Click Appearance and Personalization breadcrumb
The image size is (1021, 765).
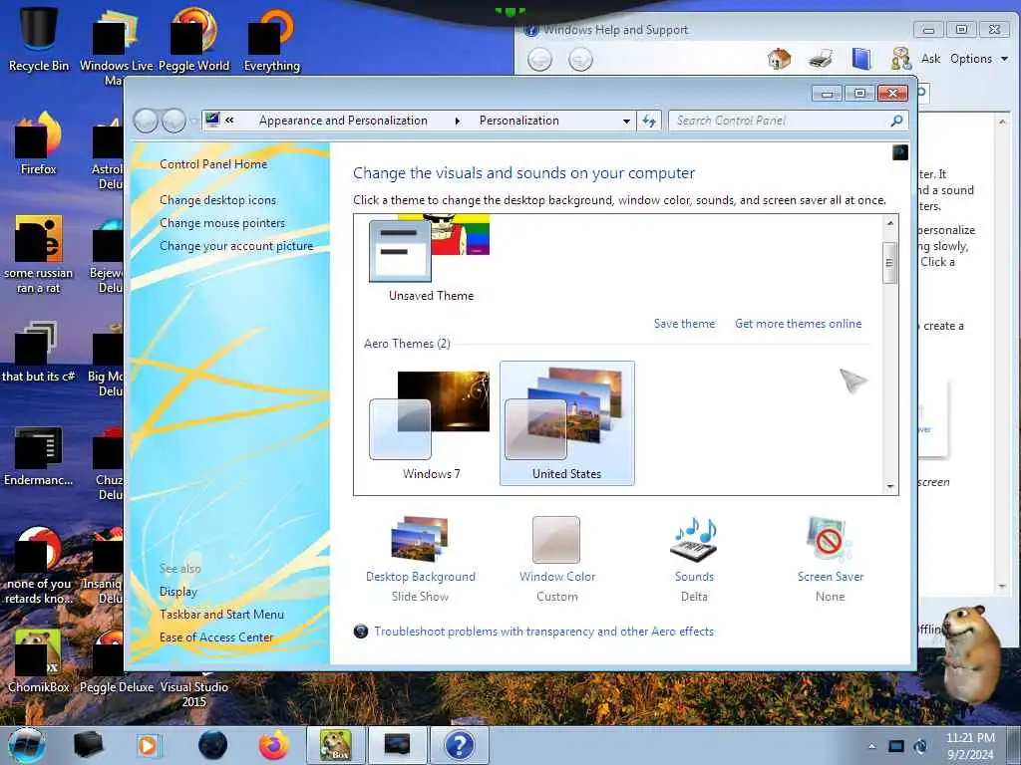click(x=343, y=121)
